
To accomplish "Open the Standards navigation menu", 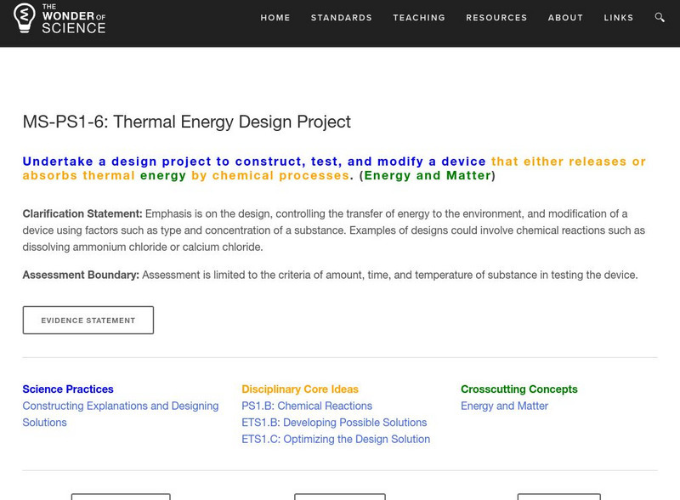I will (x=342, y=18).
